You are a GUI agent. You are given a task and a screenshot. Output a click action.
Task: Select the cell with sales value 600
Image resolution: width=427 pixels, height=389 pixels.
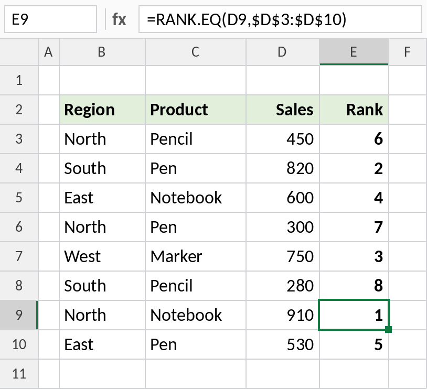(283, 198)
